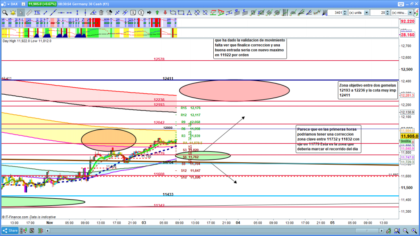The width and height of the screenshot is (420, 236).
Task: Click the info icon beside DAX
Action: click(x=24, y=4)
